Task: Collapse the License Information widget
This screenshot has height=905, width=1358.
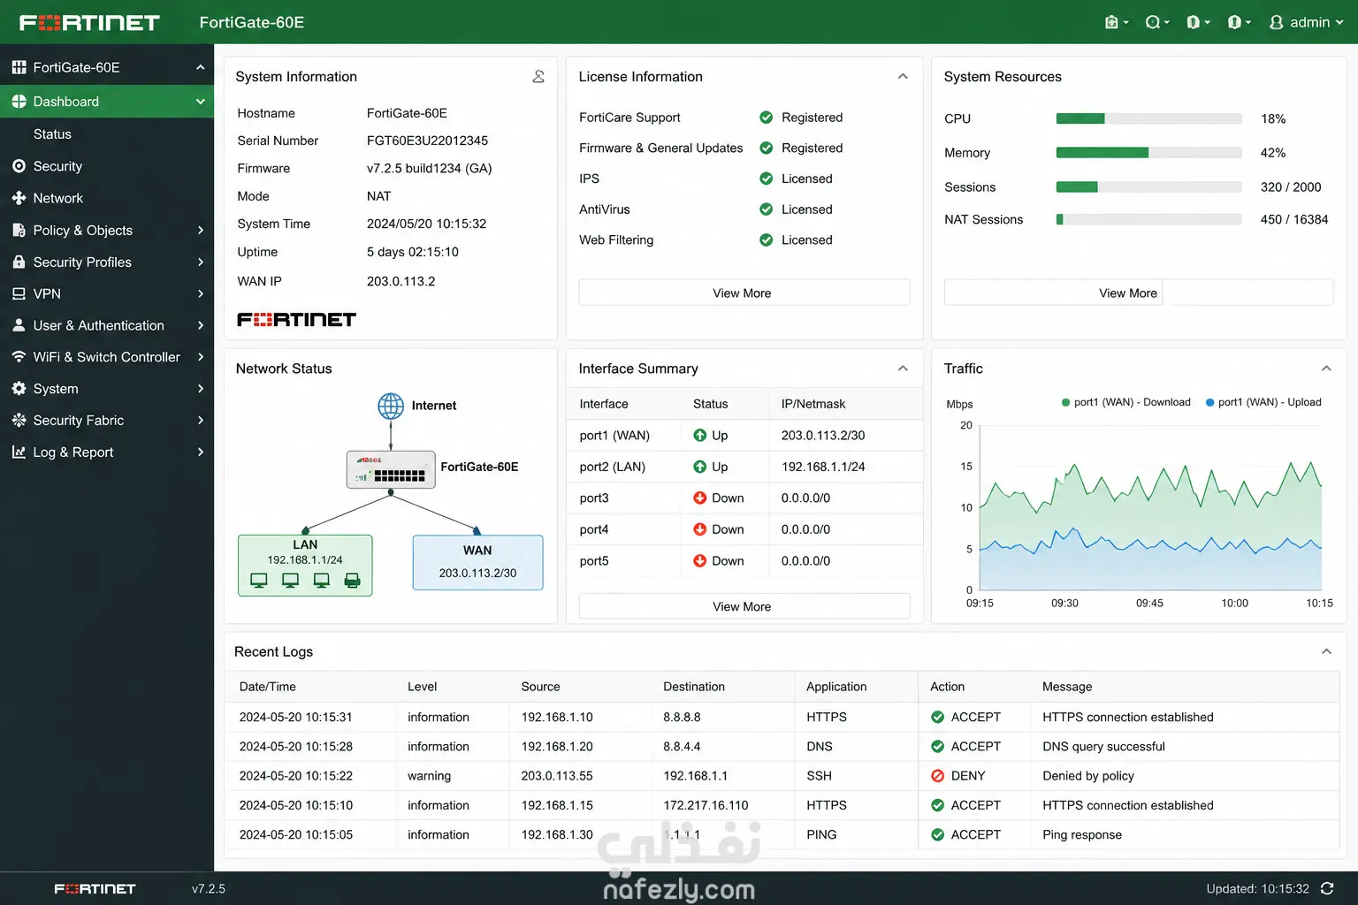Action: (x=903, y=77)
